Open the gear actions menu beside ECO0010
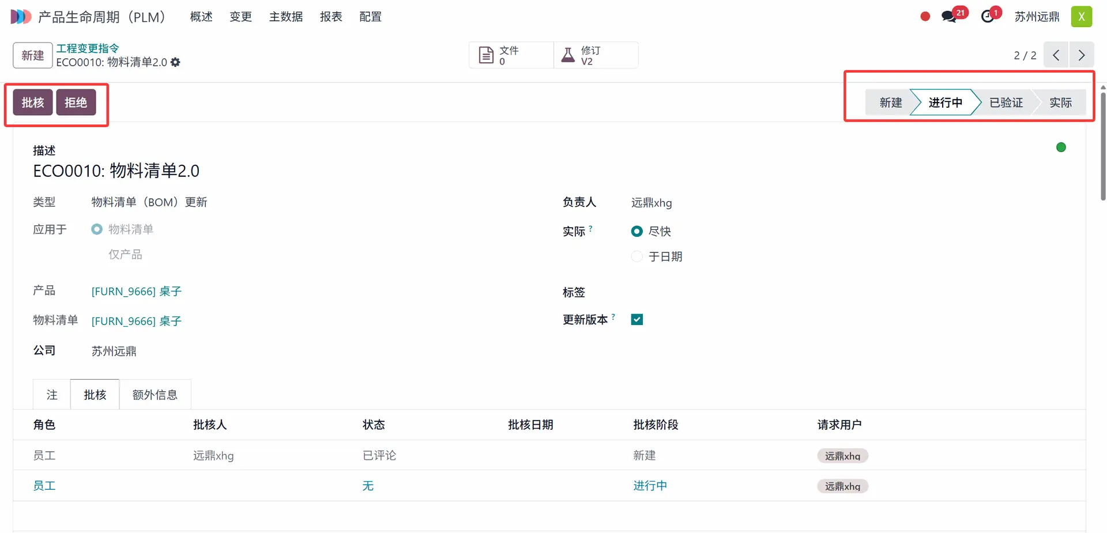The width and height of the screenshot is (1107, 533). (x=175, y=62)
